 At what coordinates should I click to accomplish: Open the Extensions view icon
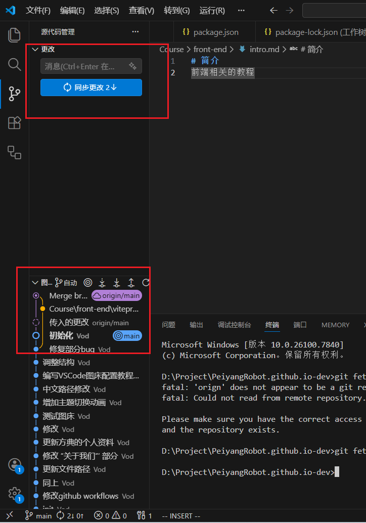click(x=14, y=123)
